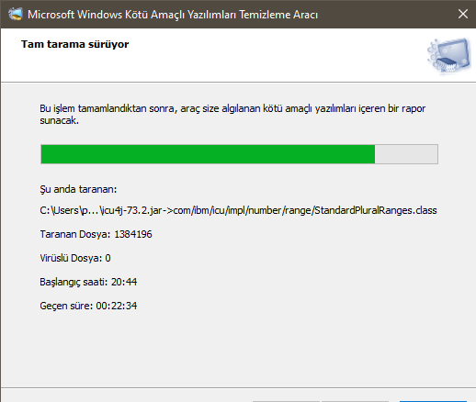Screen dimensions: 476x402
Task: Click the blue-outlined button at bottom right
Action: pos(433,401)
